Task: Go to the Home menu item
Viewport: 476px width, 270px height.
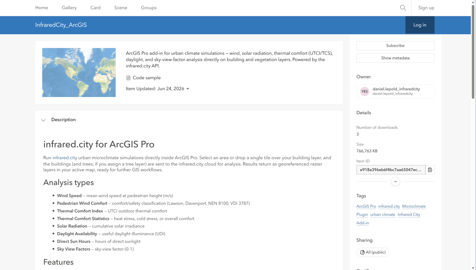Action: point(41,8)
